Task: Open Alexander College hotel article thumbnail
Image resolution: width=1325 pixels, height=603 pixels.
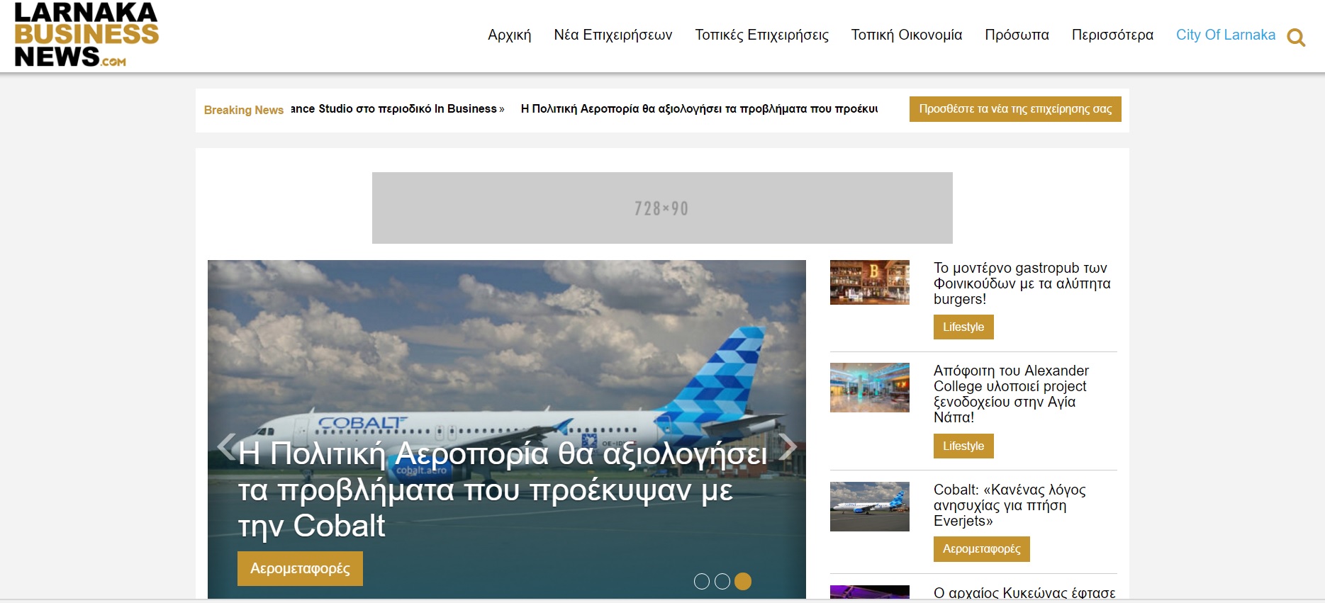Action: tap(870, 388)
